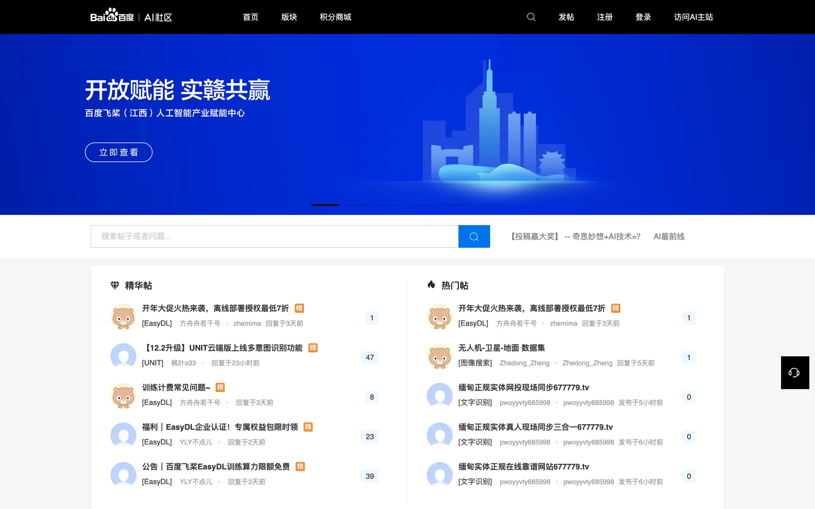Click reply count 23
This screenshot has height=509, width=815.
click(x=370, y=437)
